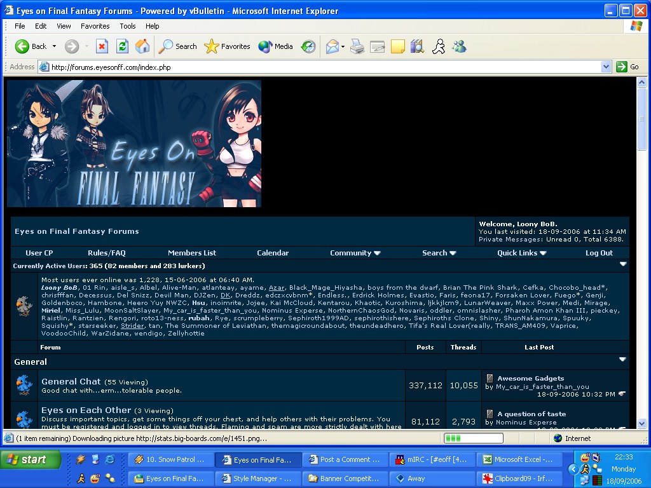Viewport: 651px width, 488px height.
Task: Open the A question of taste thread
Action: point(531,414)
